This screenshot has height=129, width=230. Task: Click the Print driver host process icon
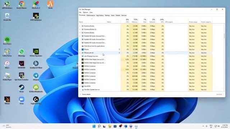(83, 46)
